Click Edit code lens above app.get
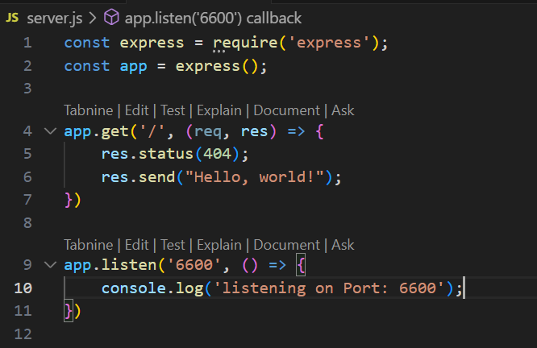The image size is (537, 348). tap(136, 110)
